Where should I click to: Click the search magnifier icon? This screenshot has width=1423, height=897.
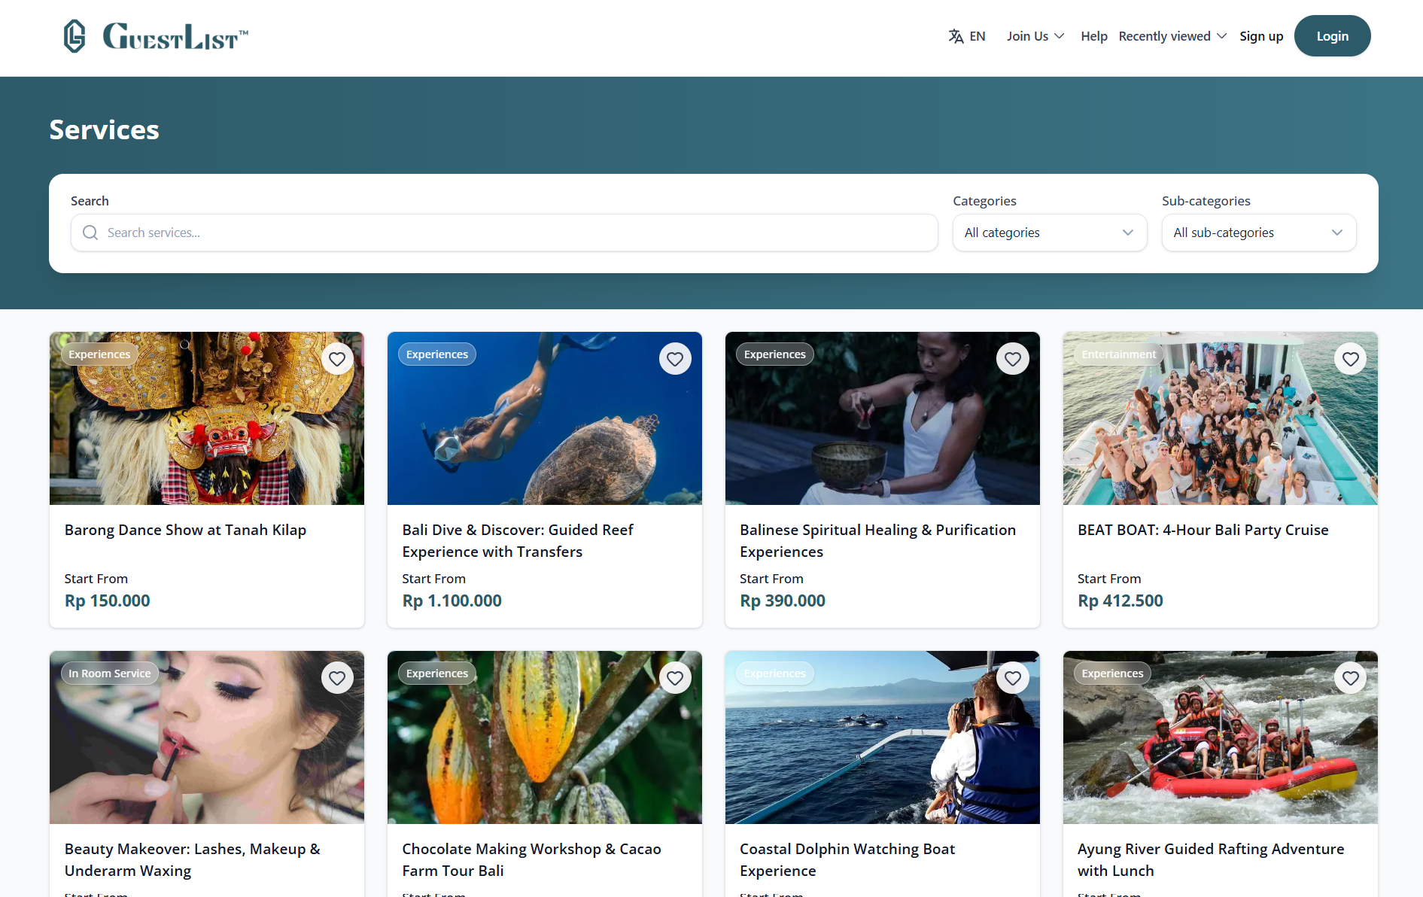click(x=90, y=233)
